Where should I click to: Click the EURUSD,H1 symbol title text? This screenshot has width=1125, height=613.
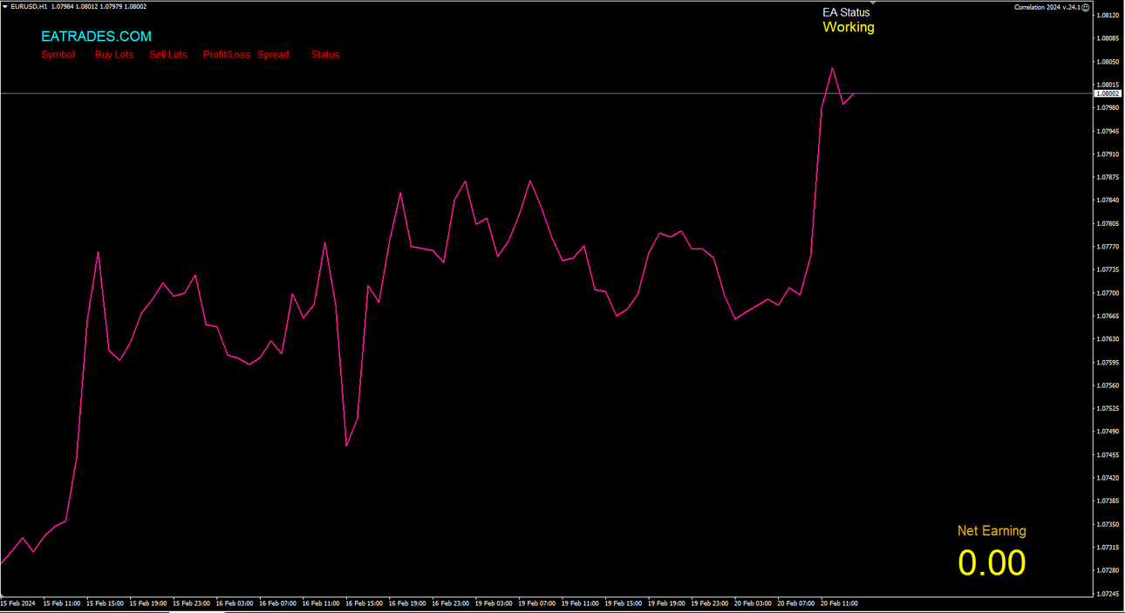click(x=29, y=7)
